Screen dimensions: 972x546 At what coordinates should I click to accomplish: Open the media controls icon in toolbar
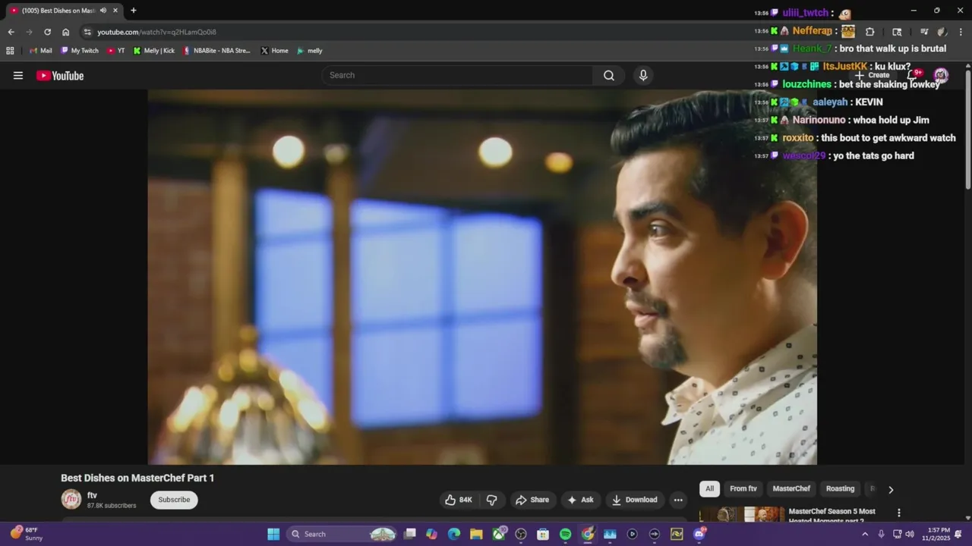pyautogui.click(x=924, y=32)
